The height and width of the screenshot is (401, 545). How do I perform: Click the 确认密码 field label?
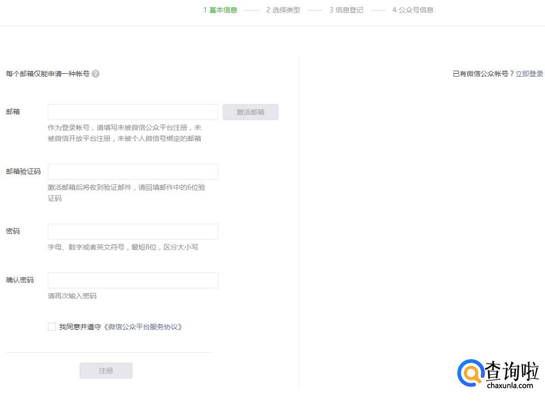coord(20,280)
